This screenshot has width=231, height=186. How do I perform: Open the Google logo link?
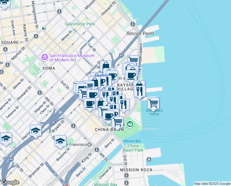[x=10, y=182]
